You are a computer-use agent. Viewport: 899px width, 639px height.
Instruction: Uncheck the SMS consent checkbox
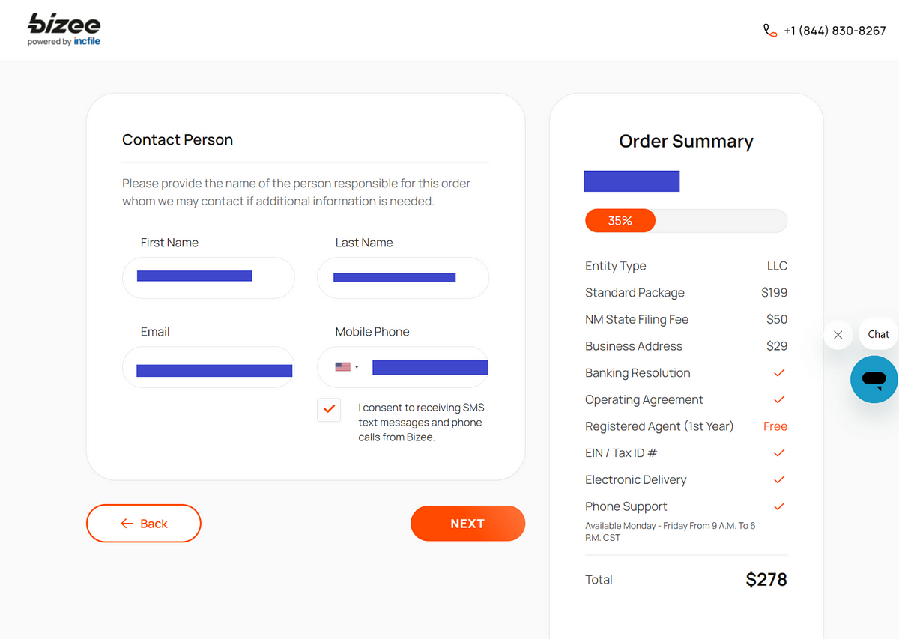[329, 410]
